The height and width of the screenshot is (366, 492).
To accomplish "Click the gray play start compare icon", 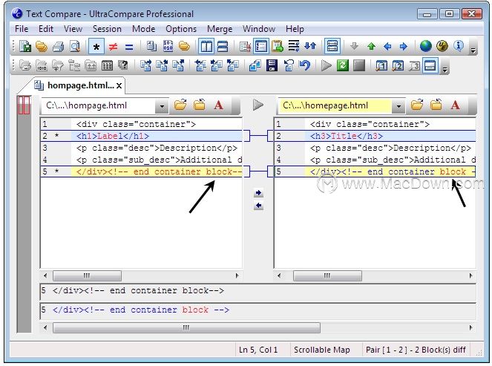I will pyautogui.click(x=327, y=65).
